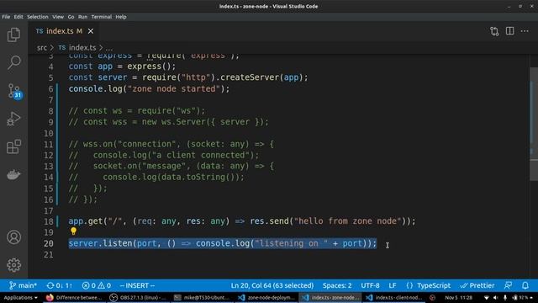538x303 pixels.
Task: Switch to OBS 27.1.3 window in taskbar
Action: coord(138,297)
